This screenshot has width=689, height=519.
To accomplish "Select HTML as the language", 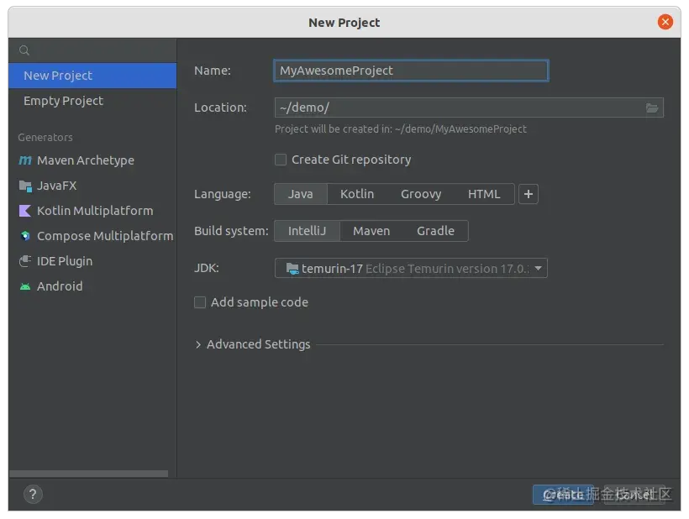I will click(484, 194).
